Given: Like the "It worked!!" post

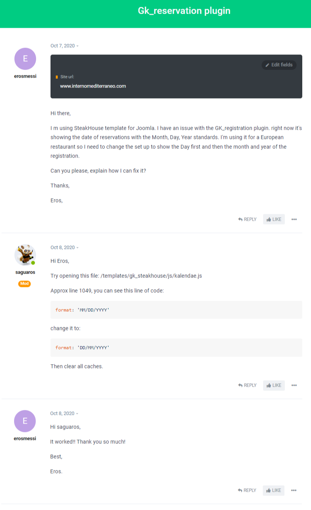Looking at the screenshot, I should (x=273, y=490).
